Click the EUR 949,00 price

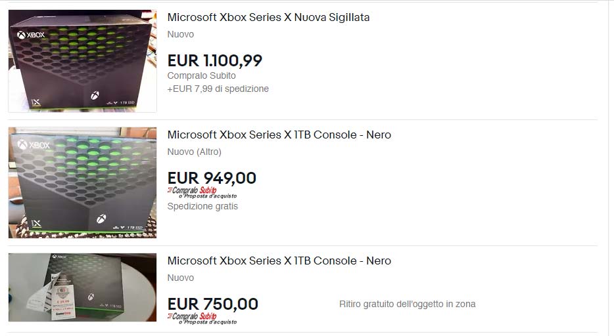pyautogui.click(x=212, y=178)
